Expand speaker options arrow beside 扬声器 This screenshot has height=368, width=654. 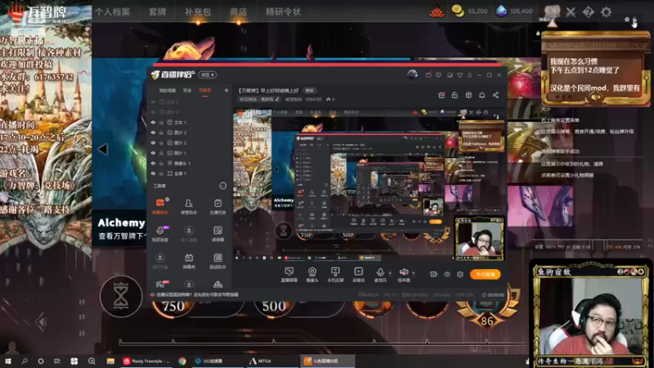[x=414, y=273]
